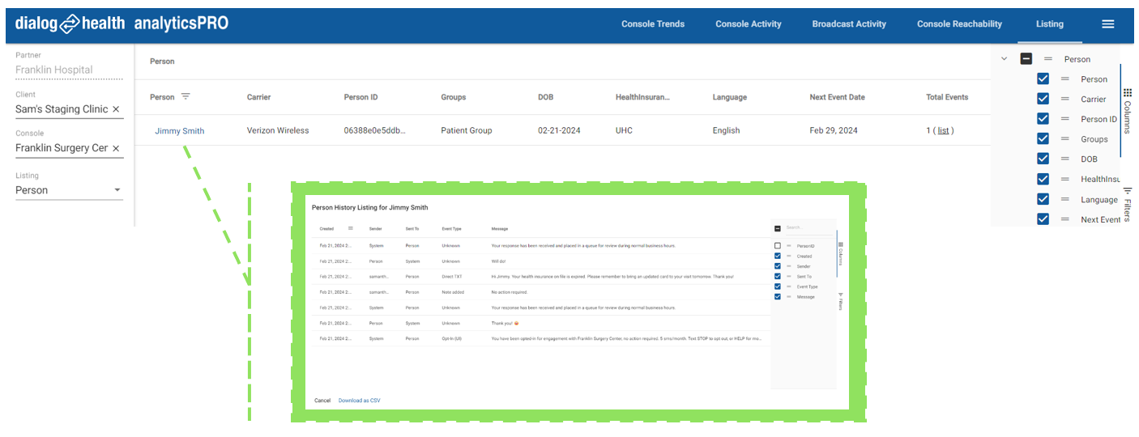Click the 'No action required.' message cell
Image resolution: width=1139 pixels, height=437 pixels.
pos(510,292)
